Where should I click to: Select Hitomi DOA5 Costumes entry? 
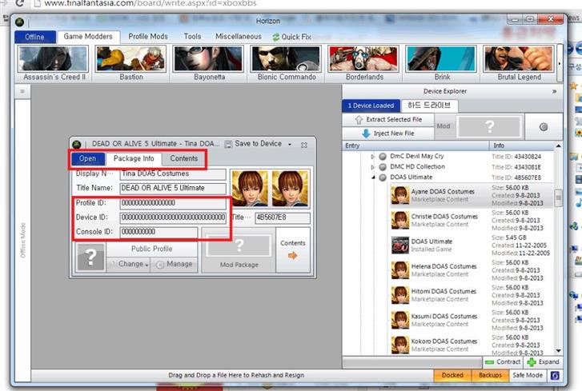[472, 295]
